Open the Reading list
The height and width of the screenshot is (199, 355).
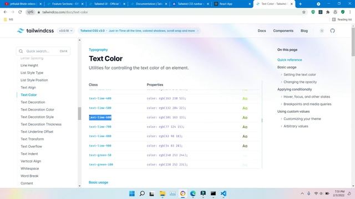(x=342, y=19)
